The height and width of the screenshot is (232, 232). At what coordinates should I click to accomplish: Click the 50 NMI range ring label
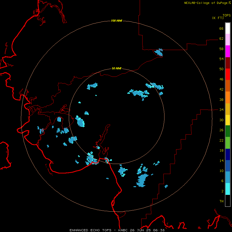[117, 68]
